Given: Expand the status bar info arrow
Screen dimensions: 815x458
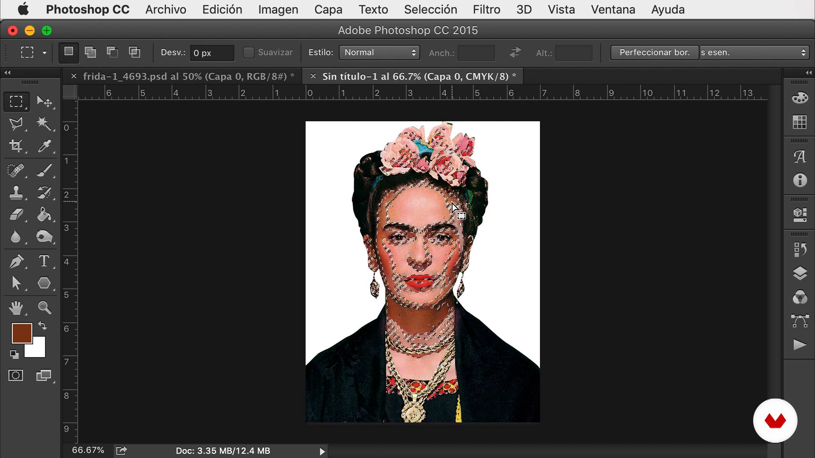Looking at the screenshot, I should (x=322, y=452).
